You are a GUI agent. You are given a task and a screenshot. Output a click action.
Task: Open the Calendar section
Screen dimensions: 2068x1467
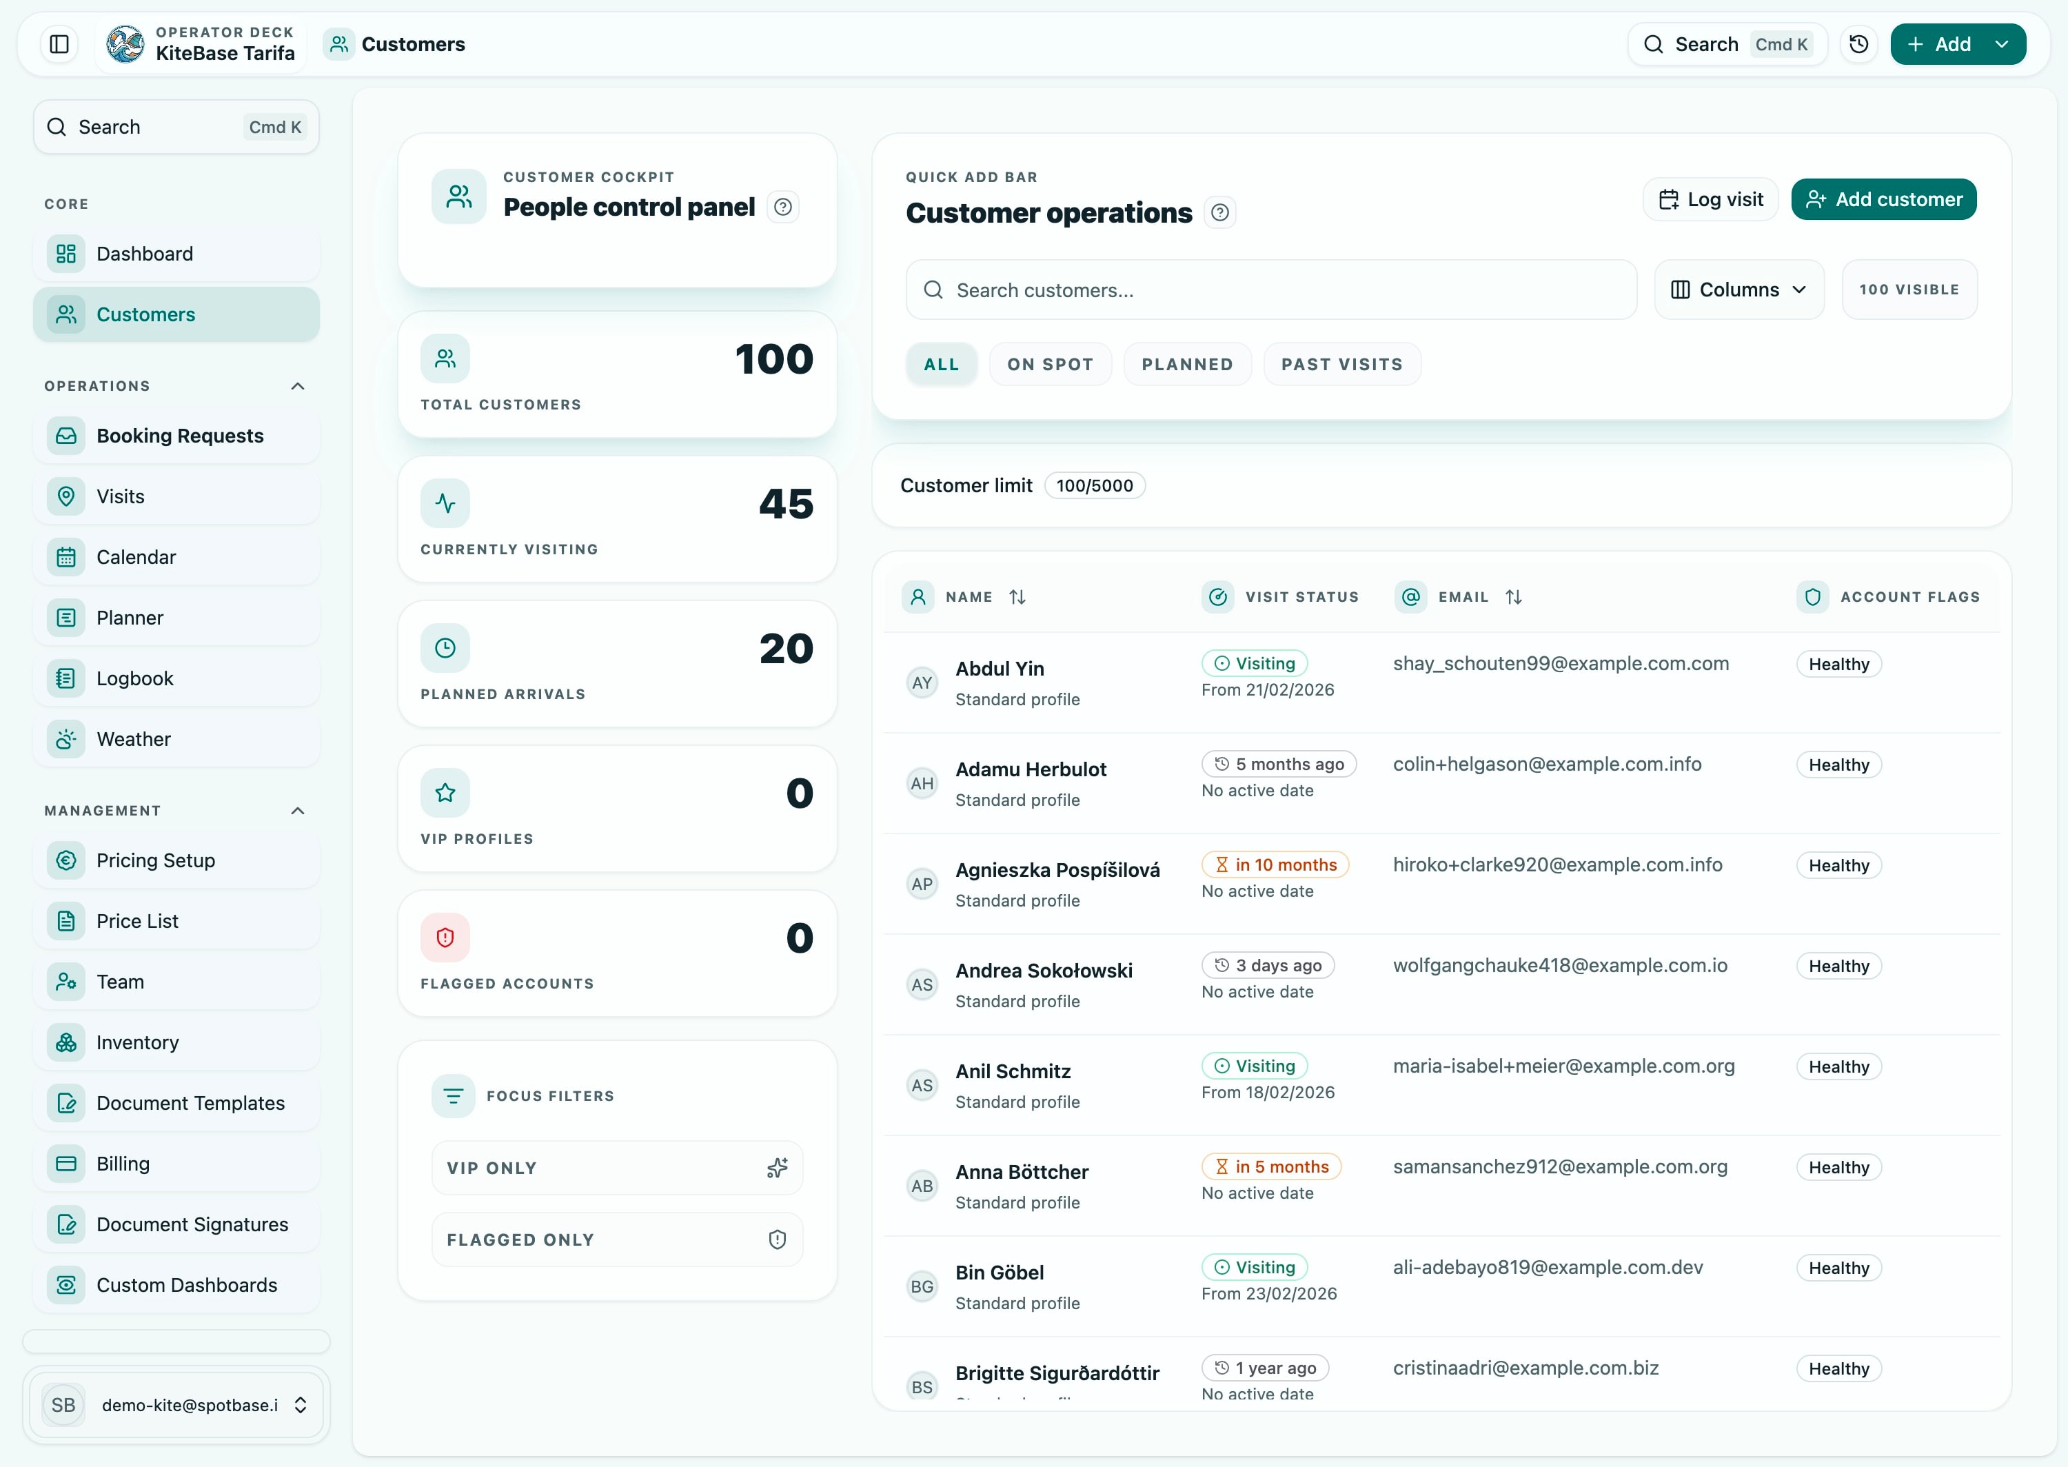[x=136, y=556]
